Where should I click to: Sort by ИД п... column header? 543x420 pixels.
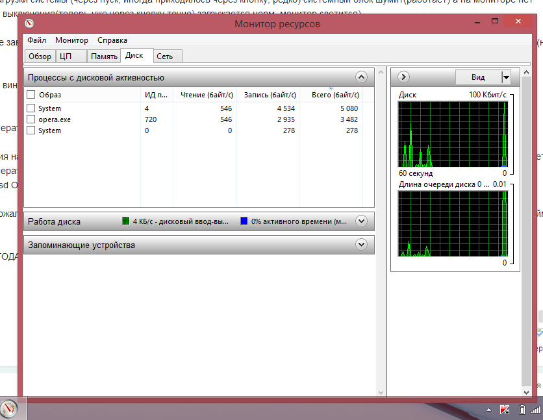pyautogui.click(x=157, y=95)
